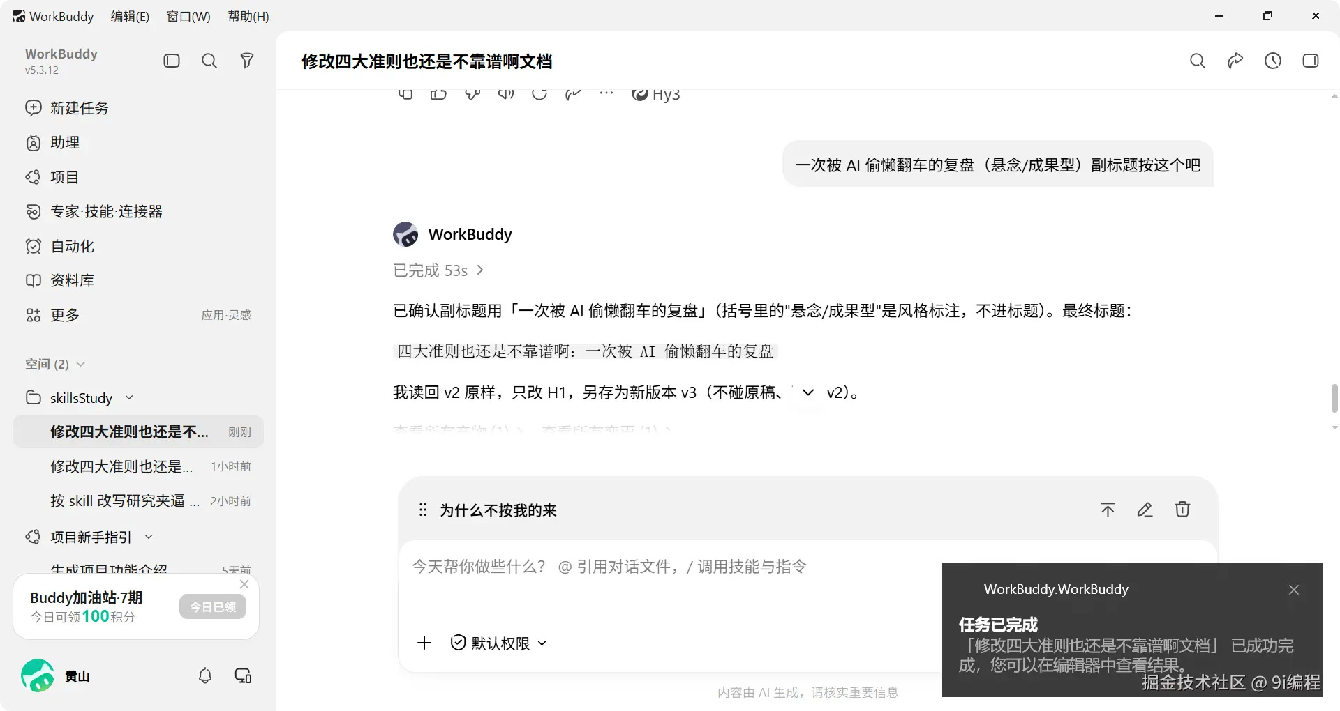Like the previous reply with thumbs up
Image resolution: width=1340 pixels, height=711 pixels.
pos(438,94)
